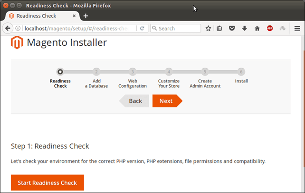Viewport: 305px width, 193px height.
Task: Click the Magento logo in the header
Action: click(x=17, y=42)
